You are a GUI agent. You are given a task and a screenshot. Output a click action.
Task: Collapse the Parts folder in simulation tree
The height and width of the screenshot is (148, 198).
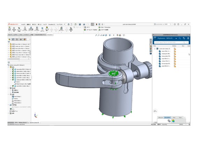click(x=9, y=67)
